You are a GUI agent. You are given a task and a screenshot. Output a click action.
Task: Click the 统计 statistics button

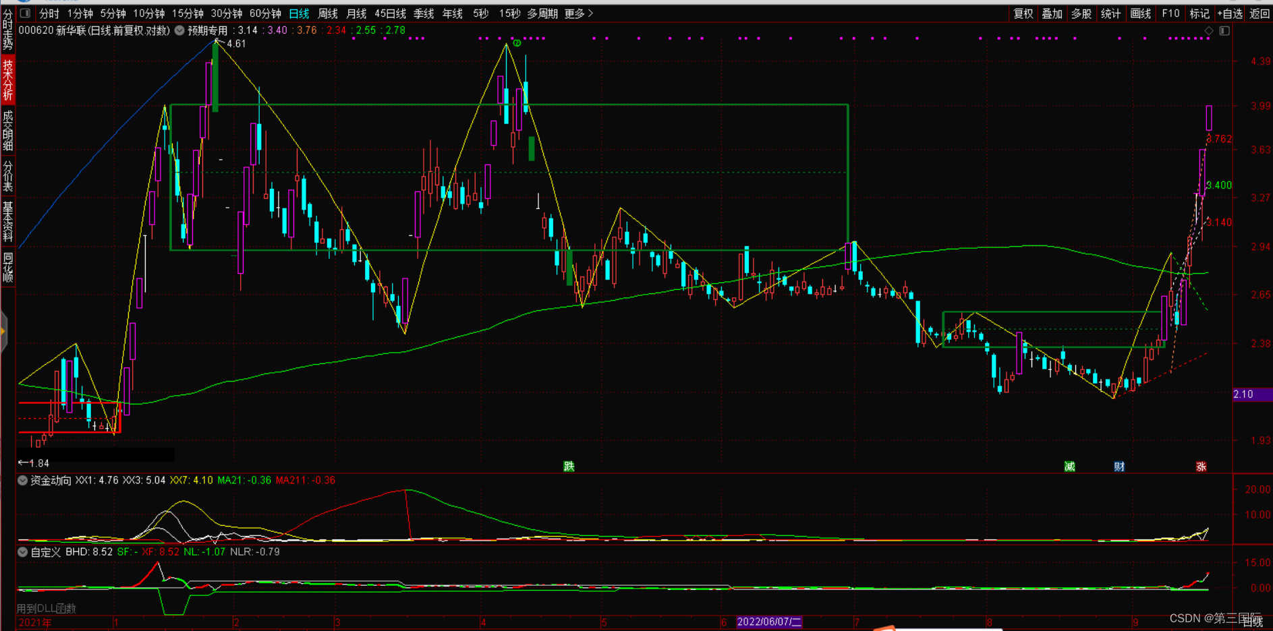pyautogui.click(x=1110, y=13)
